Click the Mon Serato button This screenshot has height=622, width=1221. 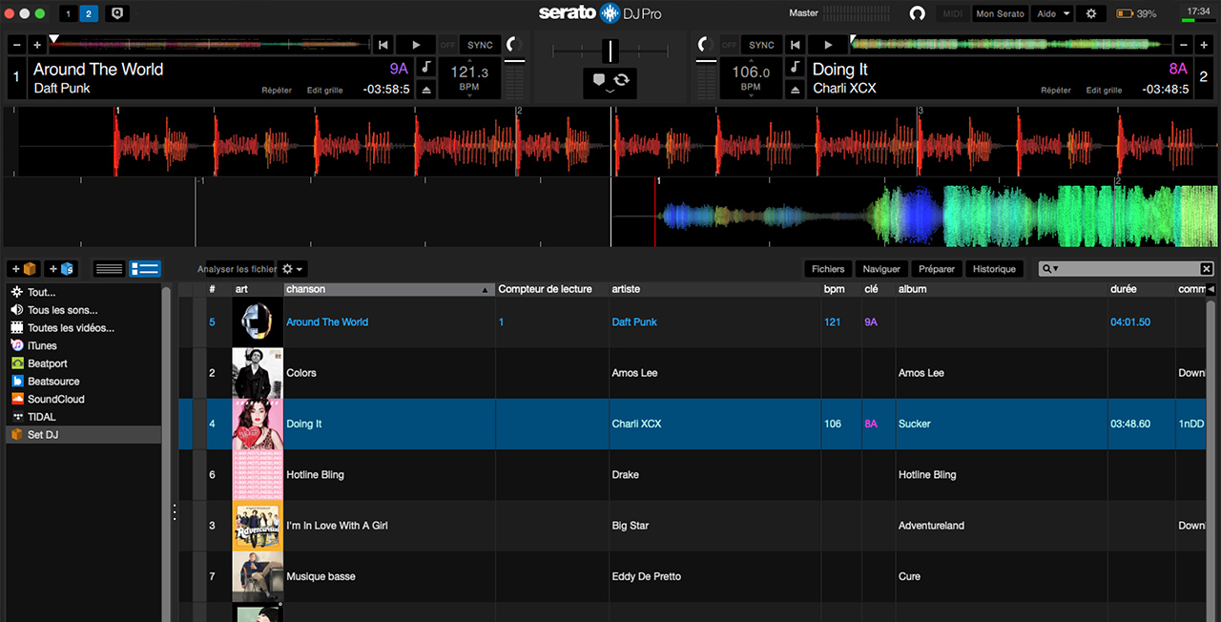[1000, 13]
